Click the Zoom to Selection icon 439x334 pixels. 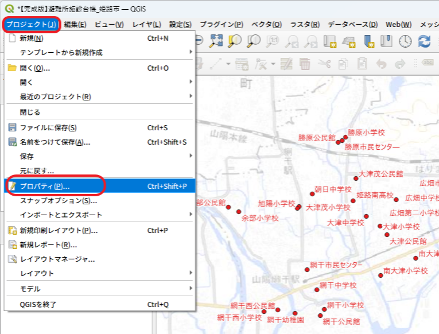235,41
